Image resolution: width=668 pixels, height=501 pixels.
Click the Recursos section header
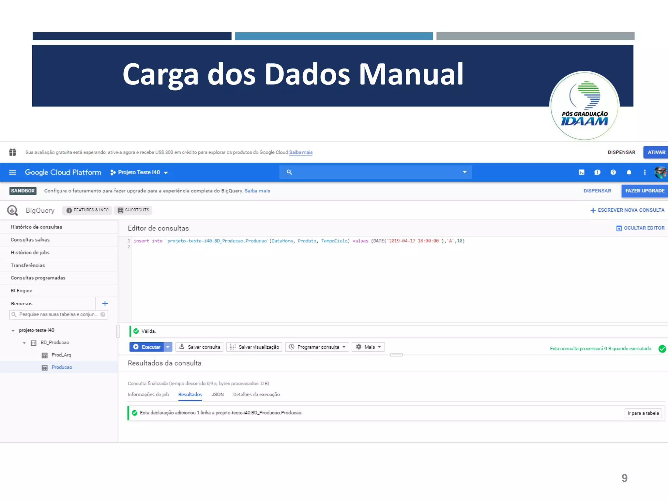(22, 303)
